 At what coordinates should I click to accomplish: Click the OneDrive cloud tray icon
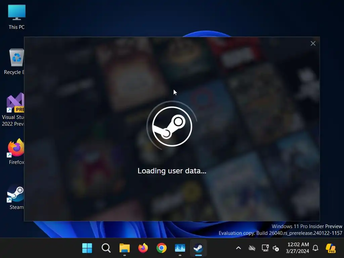pos(252,248)
